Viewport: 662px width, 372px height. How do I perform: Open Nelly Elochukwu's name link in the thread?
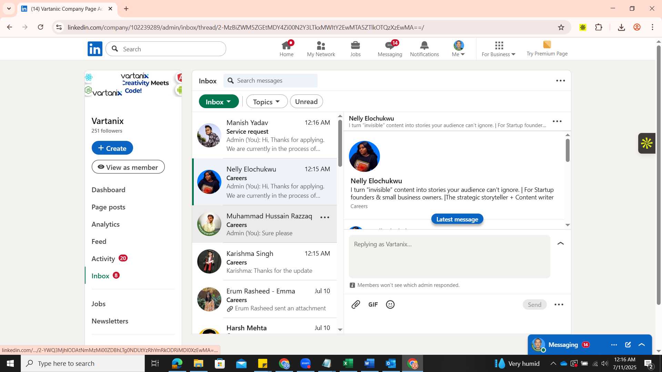click(x=376, y=181)
